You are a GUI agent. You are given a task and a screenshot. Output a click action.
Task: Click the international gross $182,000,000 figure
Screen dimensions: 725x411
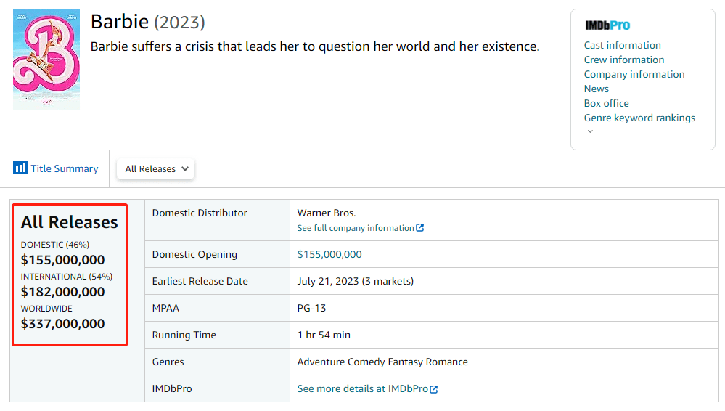tap(63, 292)
